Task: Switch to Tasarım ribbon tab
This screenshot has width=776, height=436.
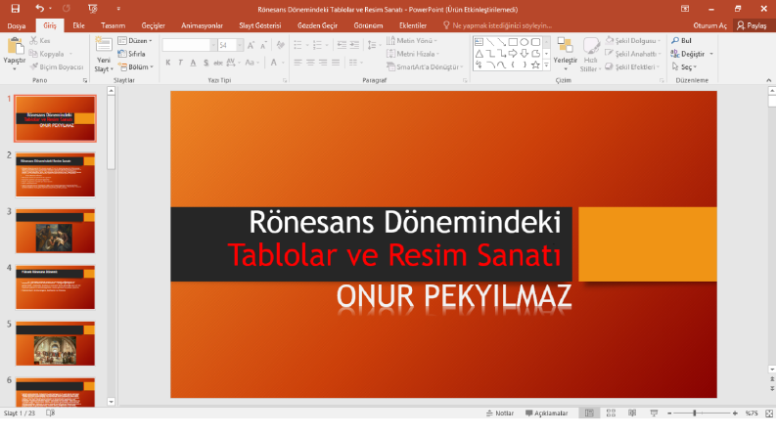Action: coord(113,25)
